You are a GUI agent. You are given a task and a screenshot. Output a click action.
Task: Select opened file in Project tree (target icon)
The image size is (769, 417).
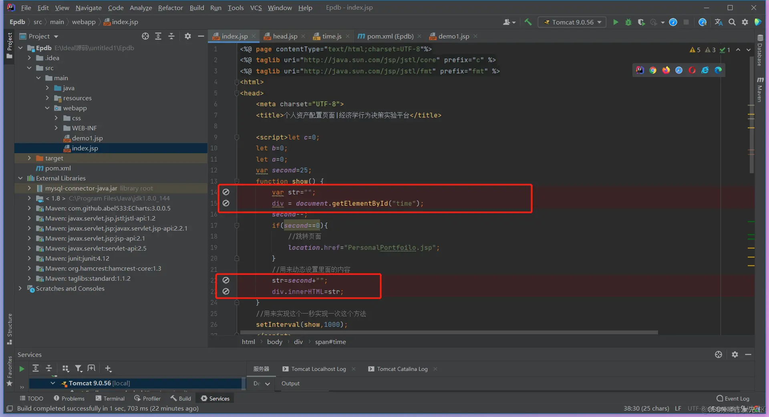pyautogui.click(x=145, y=36)
